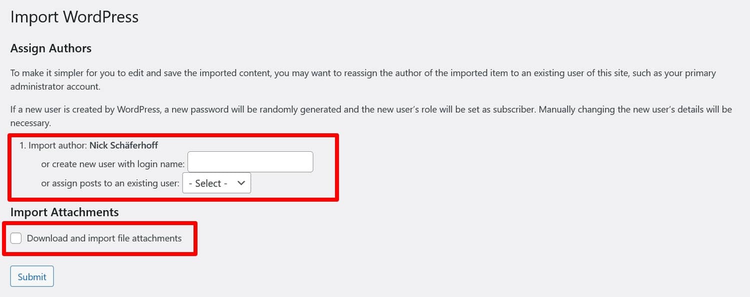This screenshot has width=750, height=297.
Task: Tick the file attachments checkbox box
Action: click(16, 238)
